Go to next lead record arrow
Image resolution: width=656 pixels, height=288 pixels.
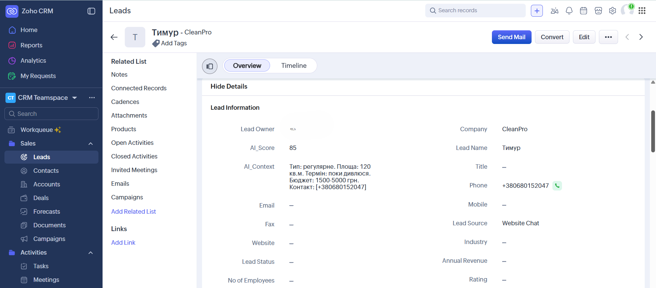641,37
